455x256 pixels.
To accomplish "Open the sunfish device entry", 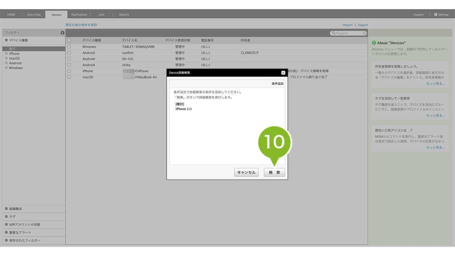I will 128,53.
